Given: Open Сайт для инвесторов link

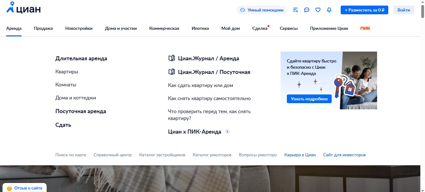Looking at the screenshot, I should pyautogui.click(x=344, y=155).
